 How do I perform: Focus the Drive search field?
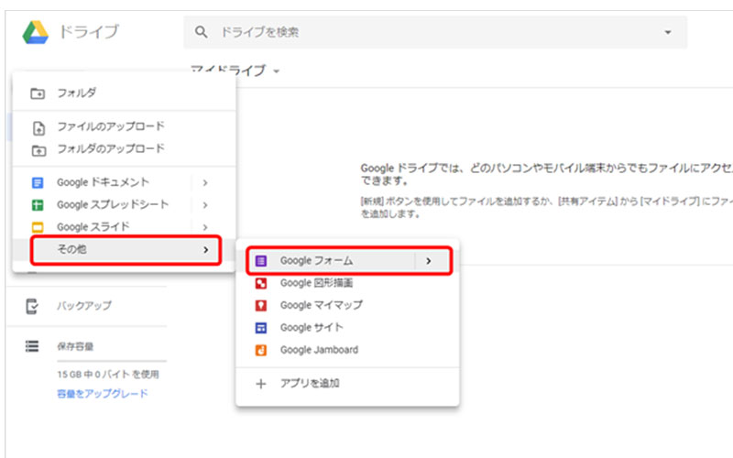pyautogui.click(x=434, y=32)
